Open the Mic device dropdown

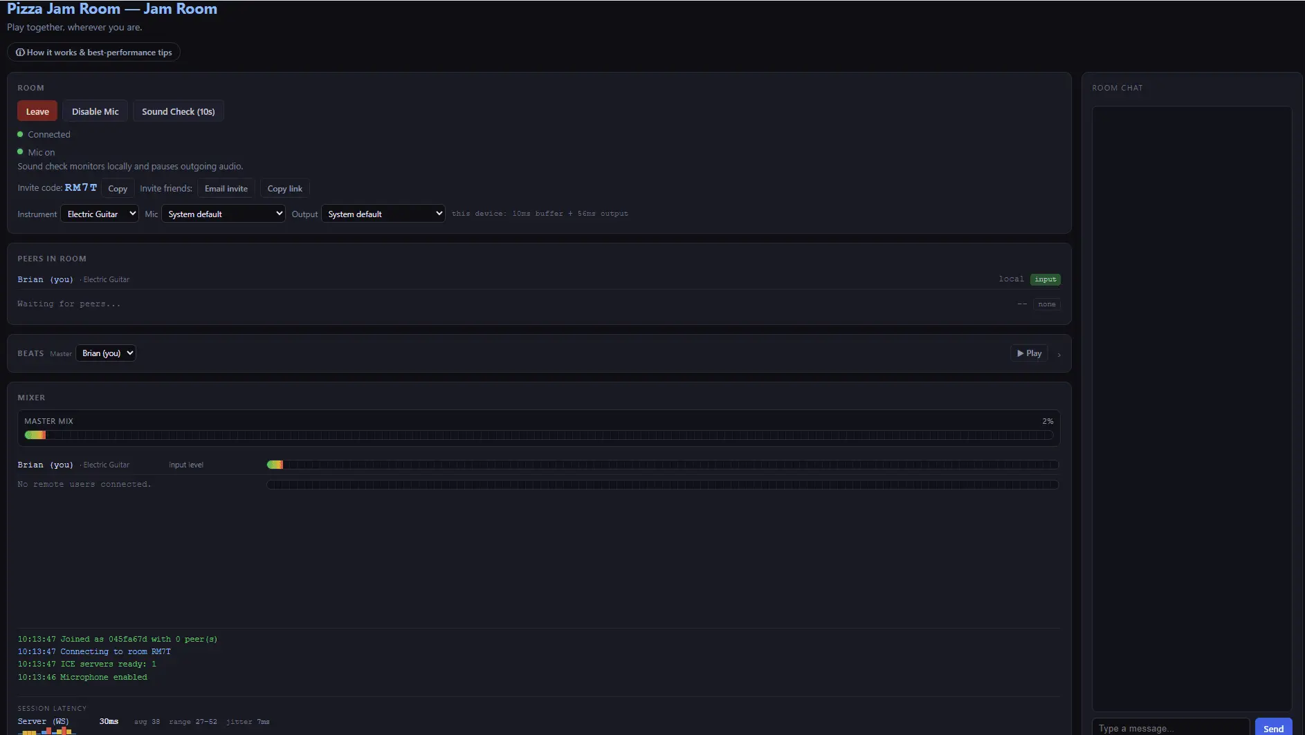(x=223, y=214)
